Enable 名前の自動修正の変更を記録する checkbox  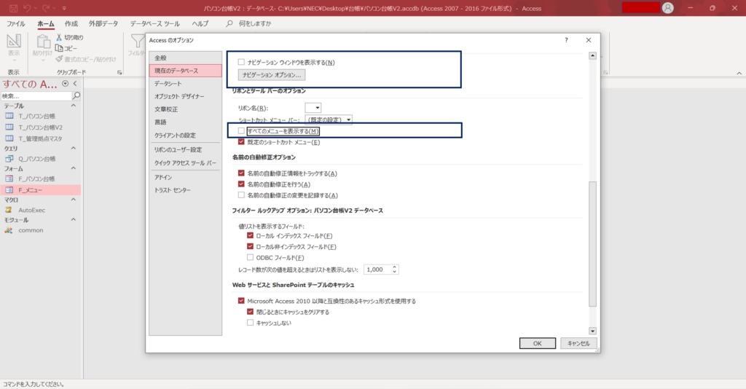241,195
